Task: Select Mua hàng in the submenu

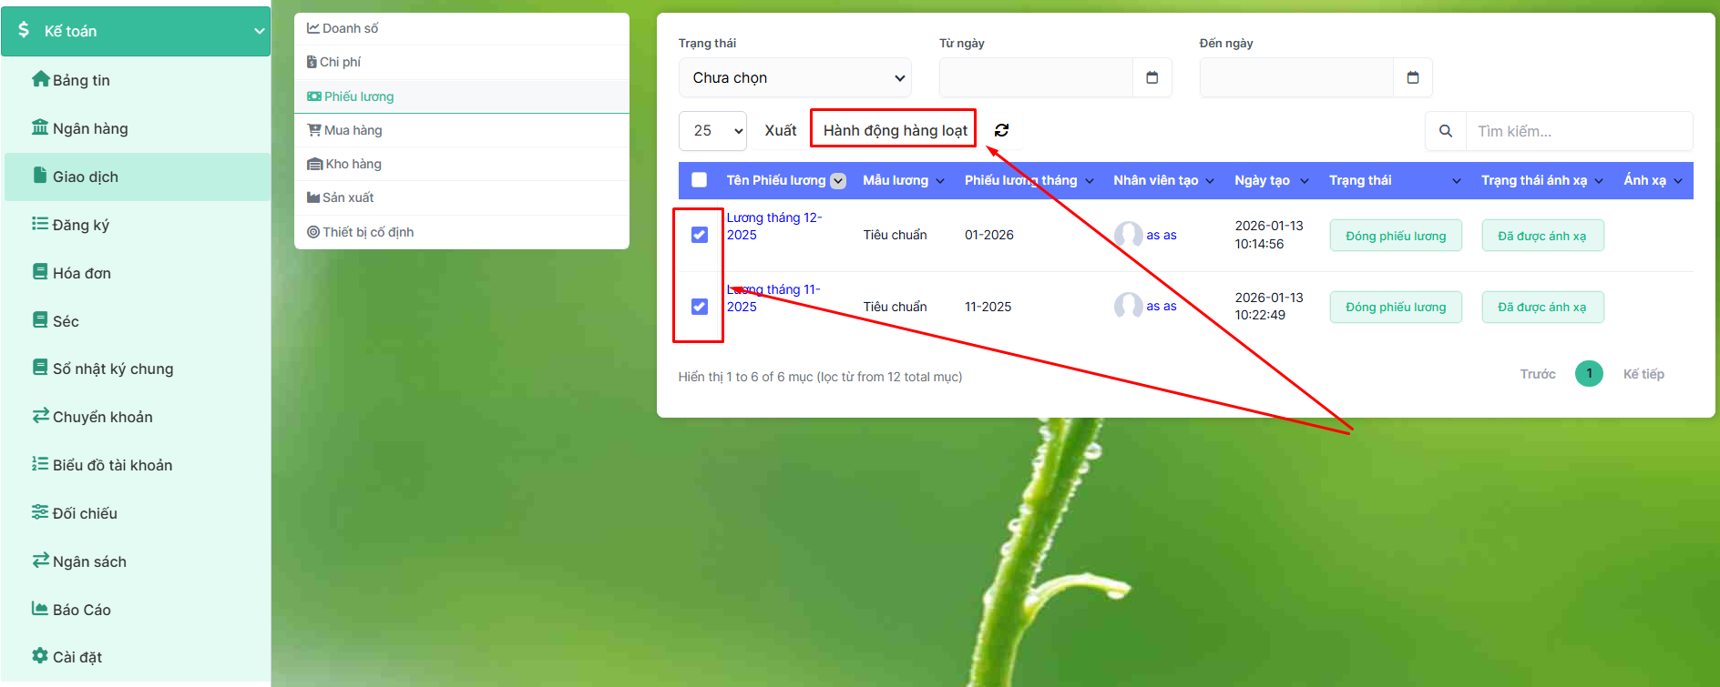Action: 353,130
